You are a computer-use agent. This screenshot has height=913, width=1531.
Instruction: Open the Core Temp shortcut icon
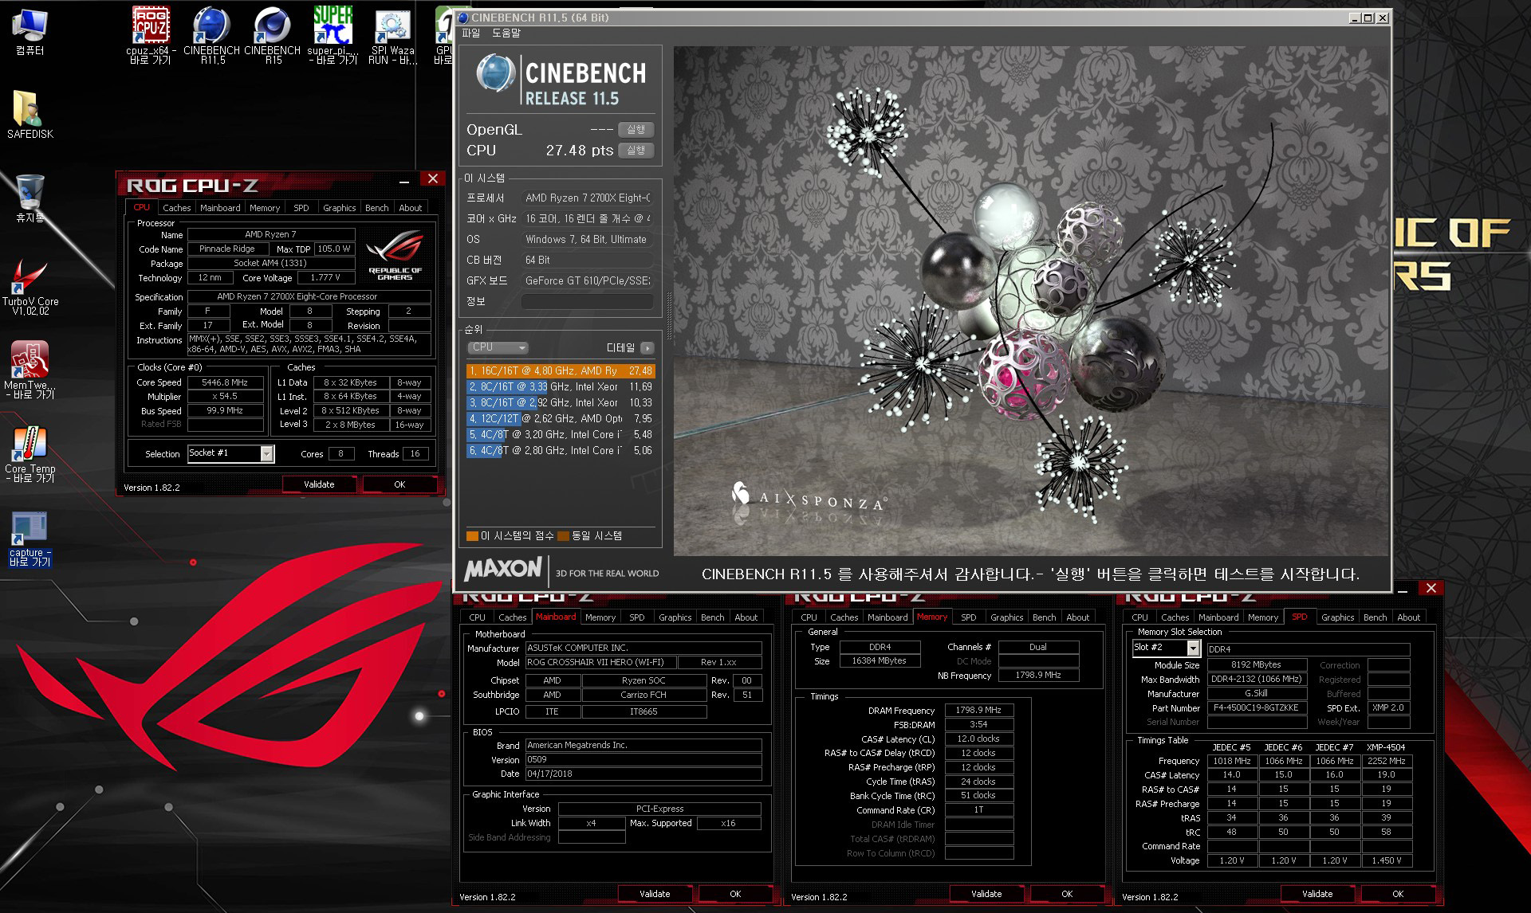[x=30, y=454]
